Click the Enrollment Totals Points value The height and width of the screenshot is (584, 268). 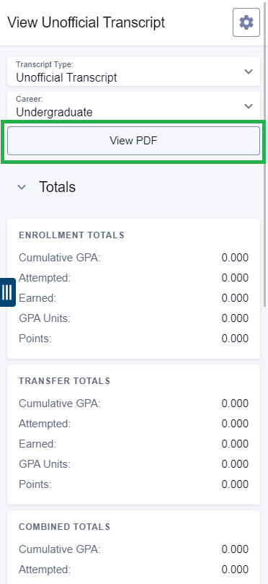[x=235, y=339]
